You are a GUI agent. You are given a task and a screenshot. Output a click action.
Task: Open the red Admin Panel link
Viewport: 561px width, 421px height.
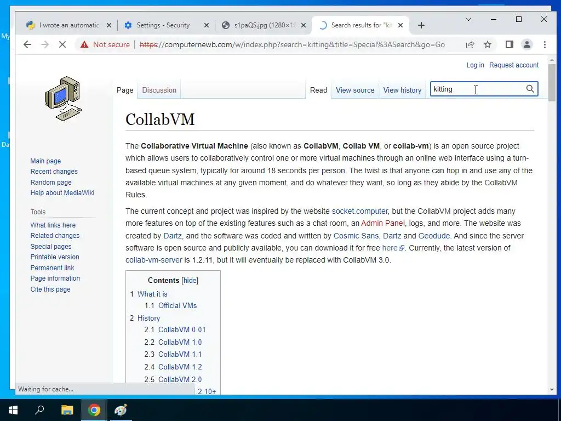(383, 224)
